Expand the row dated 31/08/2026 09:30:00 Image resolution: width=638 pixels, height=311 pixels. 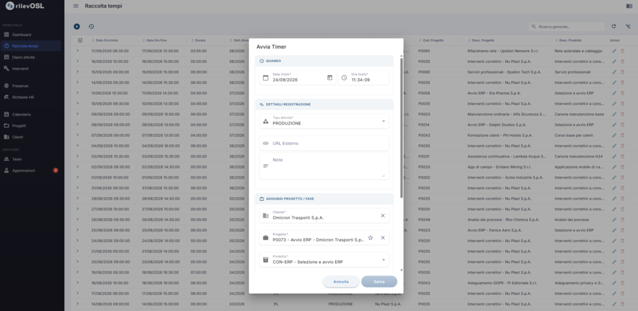[77, 188]
